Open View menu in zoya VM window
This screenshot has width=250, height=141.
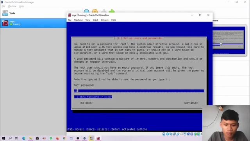(87, 20)
